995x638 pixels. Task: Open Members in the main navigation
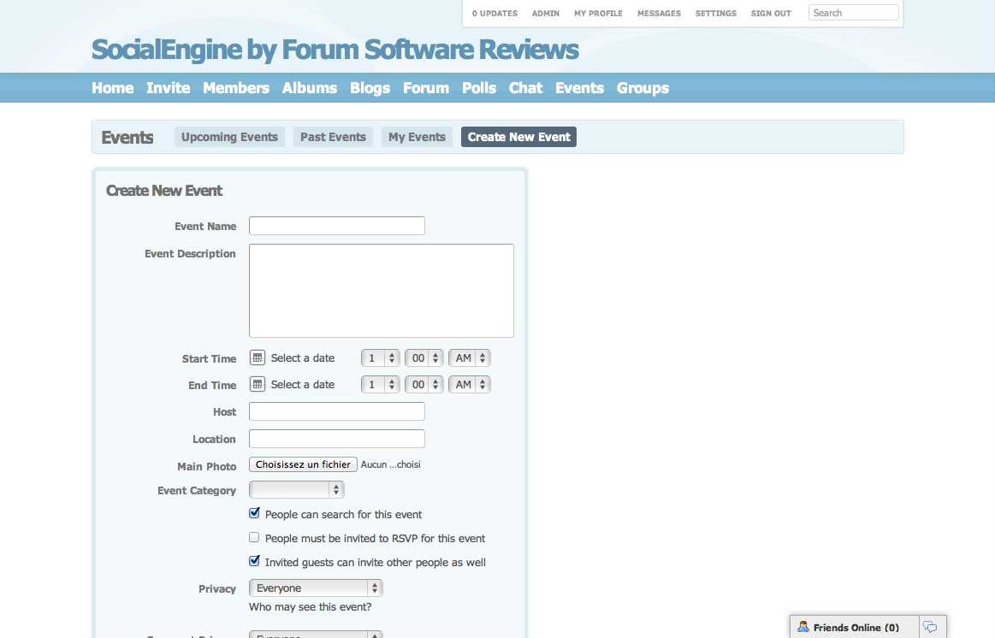pyautogui.click(x=236, y=88)
